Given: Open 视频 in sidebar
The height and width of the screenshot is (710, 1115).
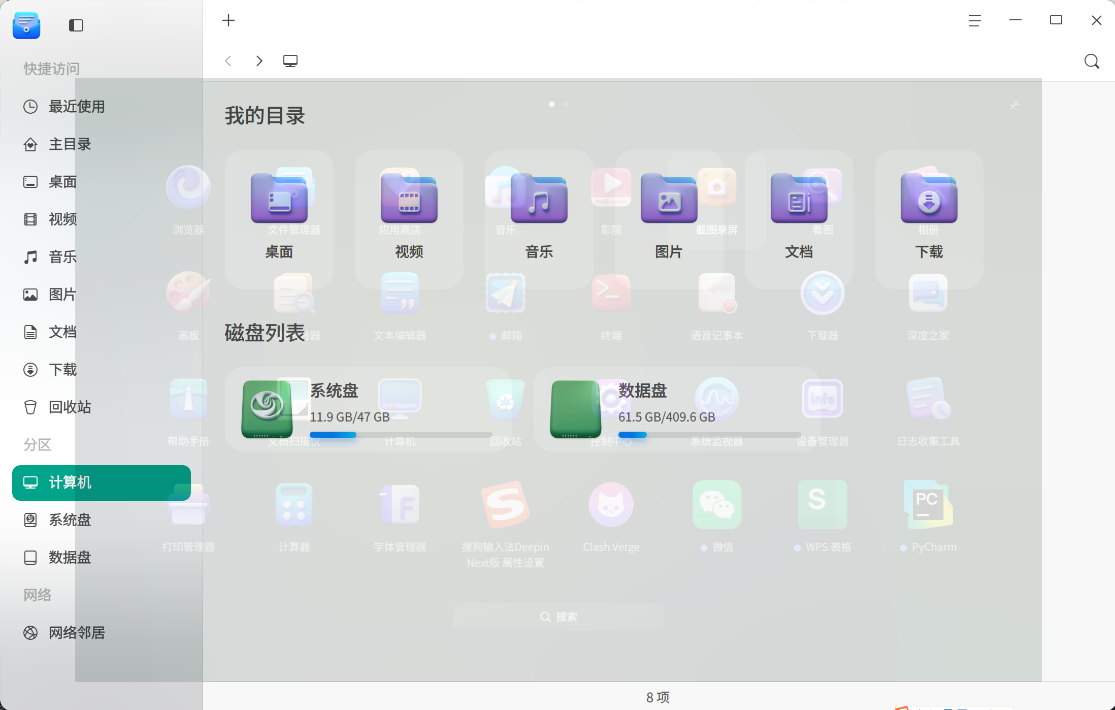Looking at the screenshot, I should pyautogui.click(x=102, y=219).
